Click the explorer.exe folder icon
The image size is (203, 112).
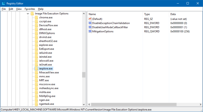point(36,45)
